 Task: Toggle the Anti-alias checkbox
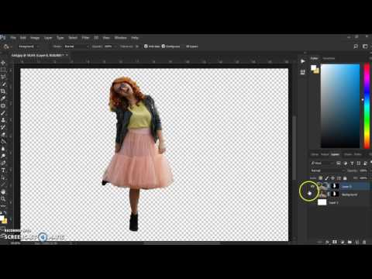(x=146, y=46)
